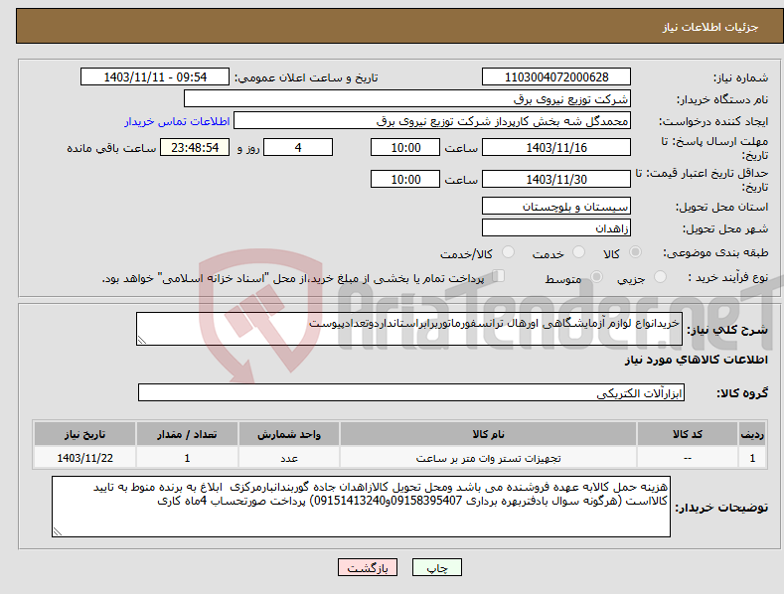The width and height of the screenshot is (784, 594).
Task: Click the remaining days field showing 4
Action: [298, 147]
